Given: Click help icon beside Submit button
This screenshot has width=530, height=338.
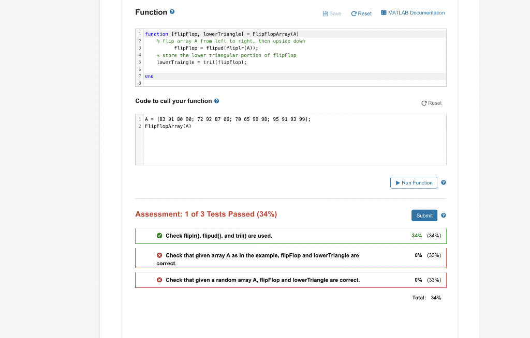Looking at the screenshot, I should pos(444,215).
